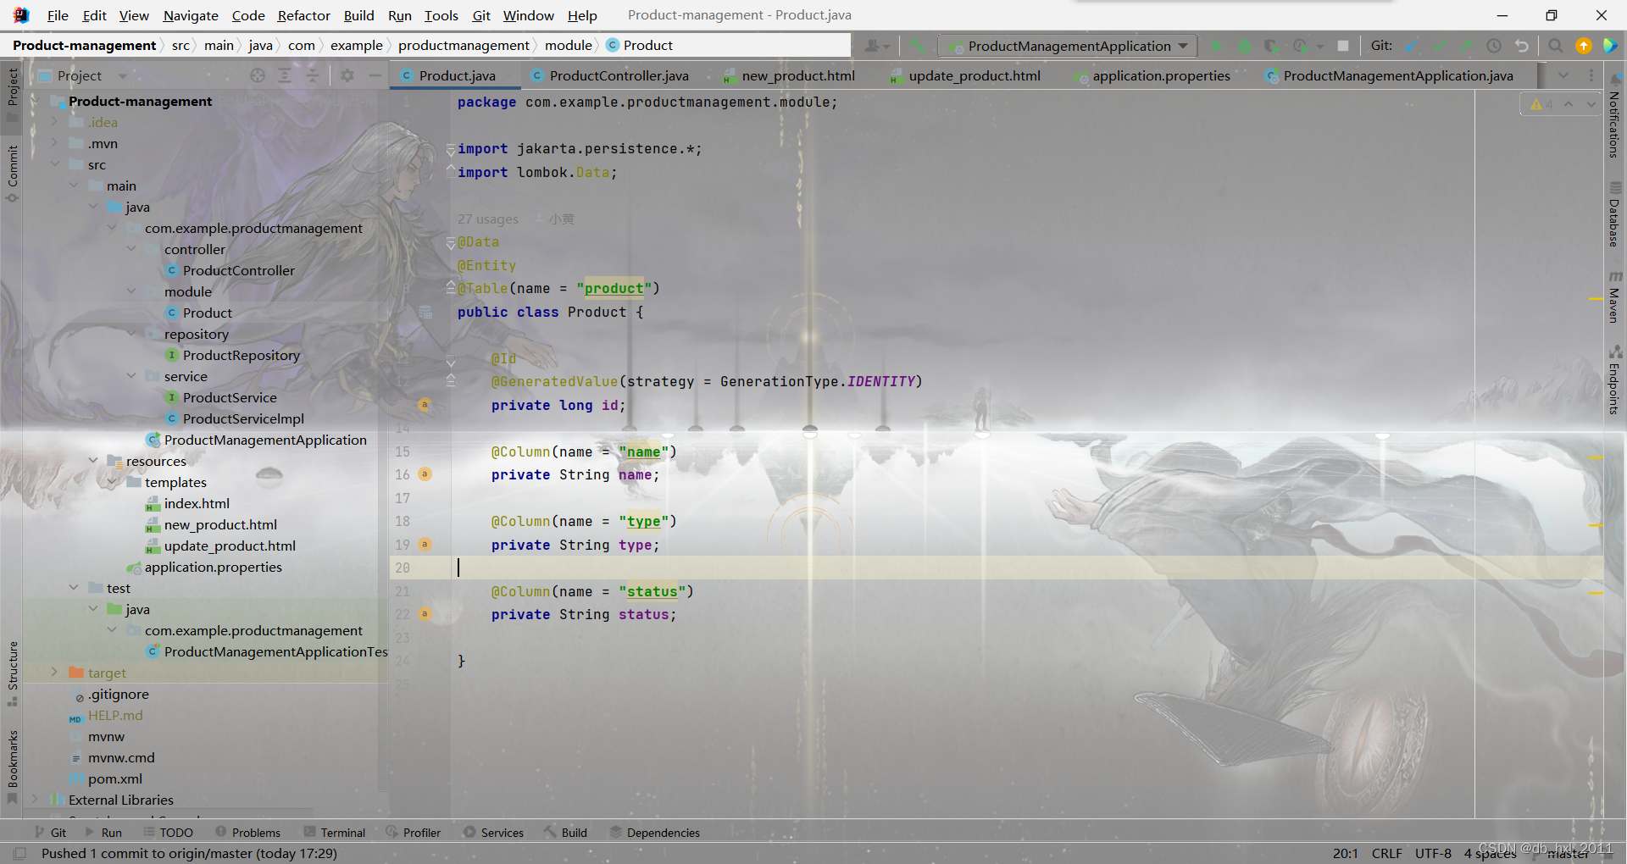Click the Build Project hammer icon
1627x864 pixels.
[919, 46]
